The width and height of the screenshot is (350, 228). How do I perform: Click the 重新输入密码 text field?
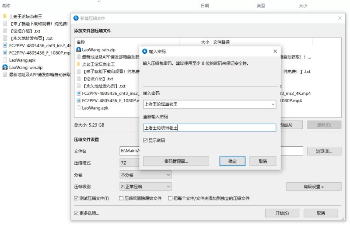(x=210, y=128)
